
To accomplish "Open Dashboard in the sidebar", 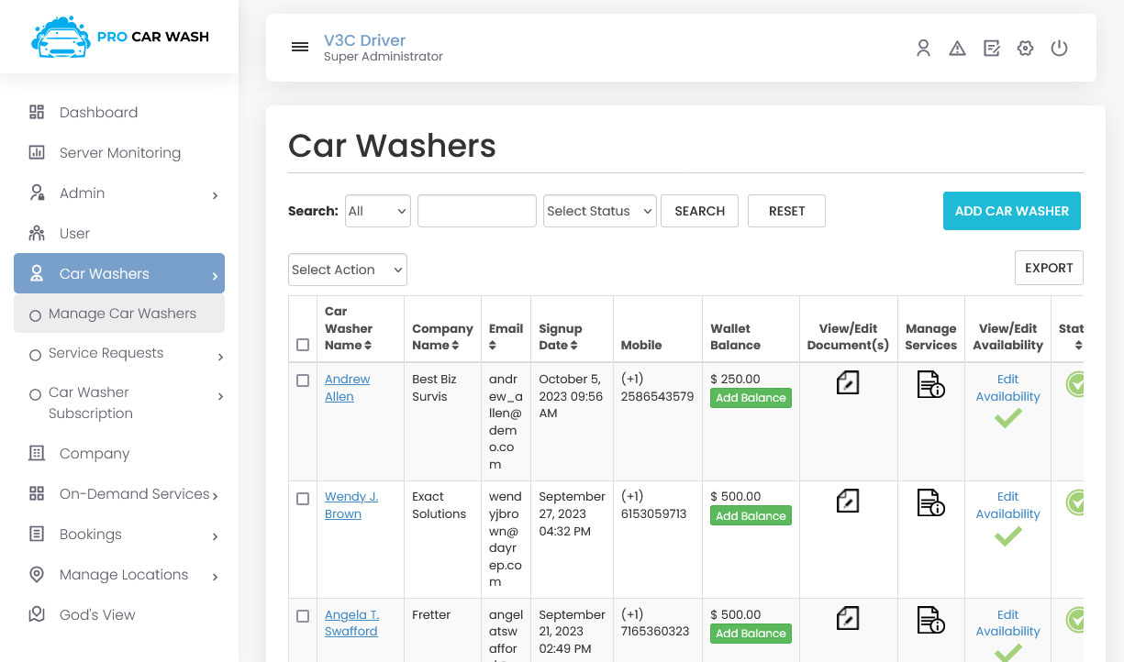I will pos(98,113).
